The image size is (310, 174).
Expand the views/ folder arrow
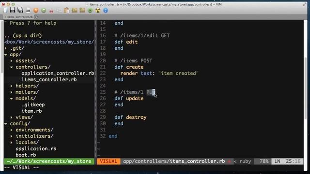(x=12, y=117)
